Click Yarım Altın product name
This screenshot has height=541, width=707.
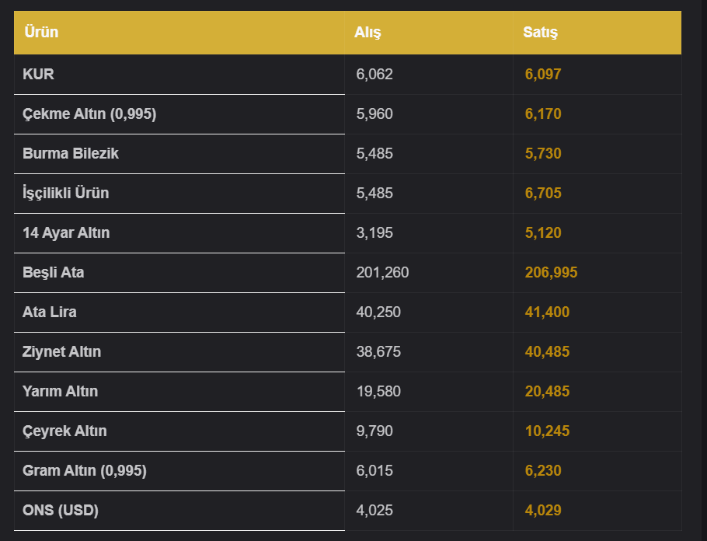(x=60, y=391)
